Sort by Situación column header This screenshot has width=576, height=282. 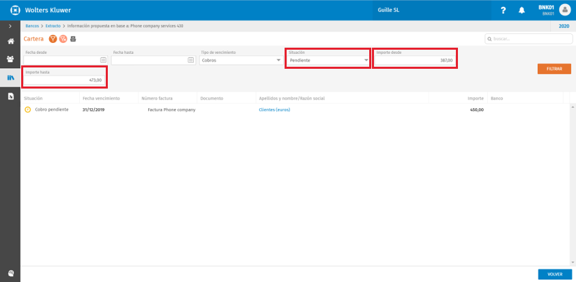[x=33, y=98]
